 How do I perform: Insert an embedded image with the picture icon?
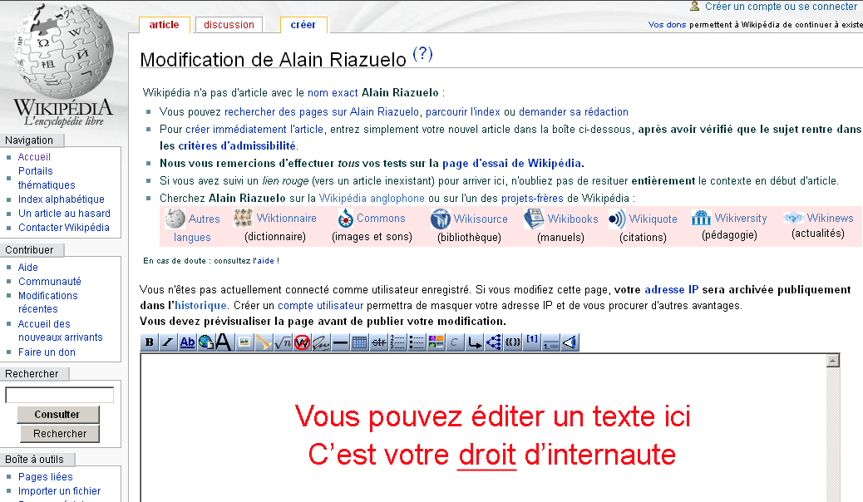244,342
